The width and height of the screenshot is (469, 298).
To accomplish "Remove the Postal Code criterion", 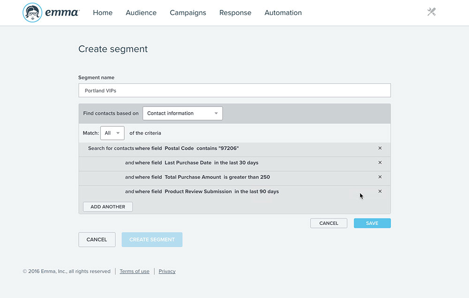I will 380,148.
